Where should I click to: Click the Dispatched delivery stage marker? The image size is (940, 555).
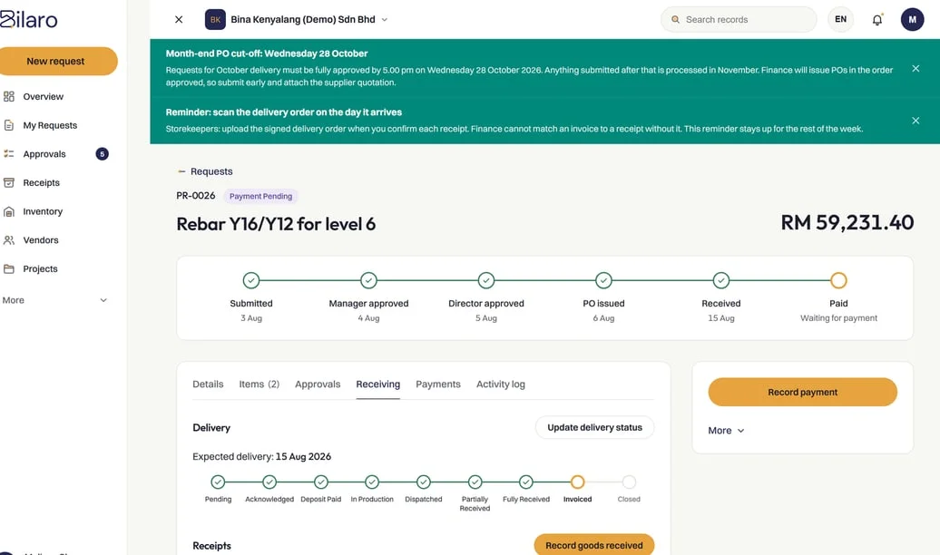[x=424, y=482]
